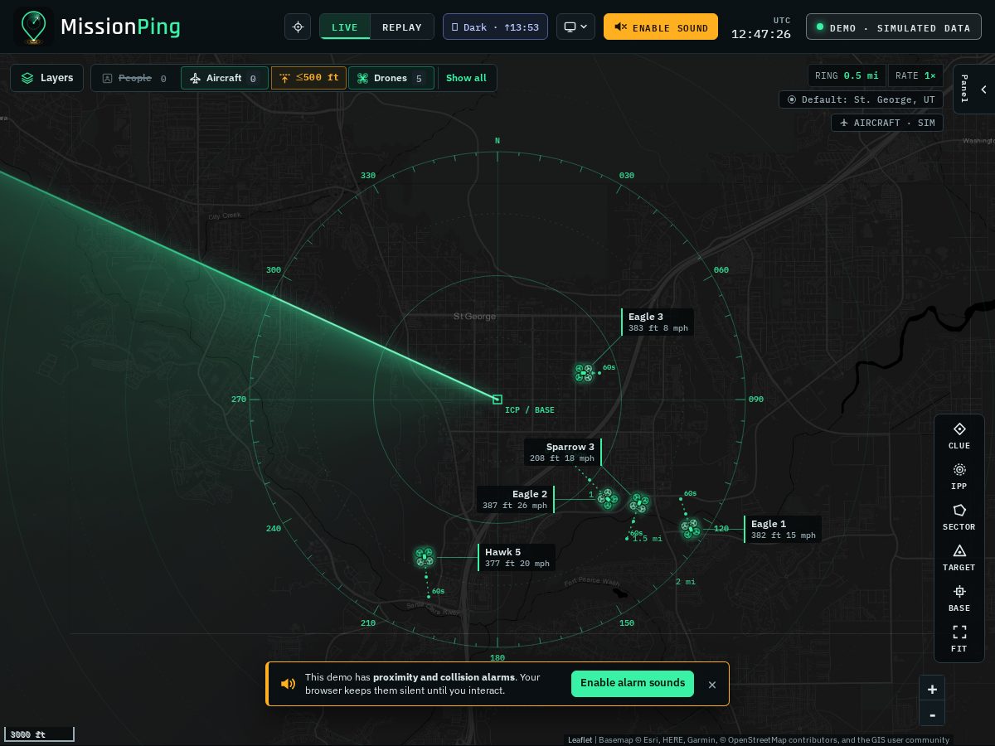Open the display mode dropdown

click(x=575, y=27)
